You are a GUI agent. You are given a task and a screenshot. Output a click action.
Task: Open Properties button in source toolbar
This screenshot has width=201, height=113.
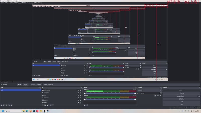pos(20,85)
